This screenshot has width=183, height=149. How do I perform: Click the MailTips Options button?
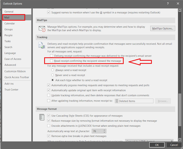(x=163, y=28)
